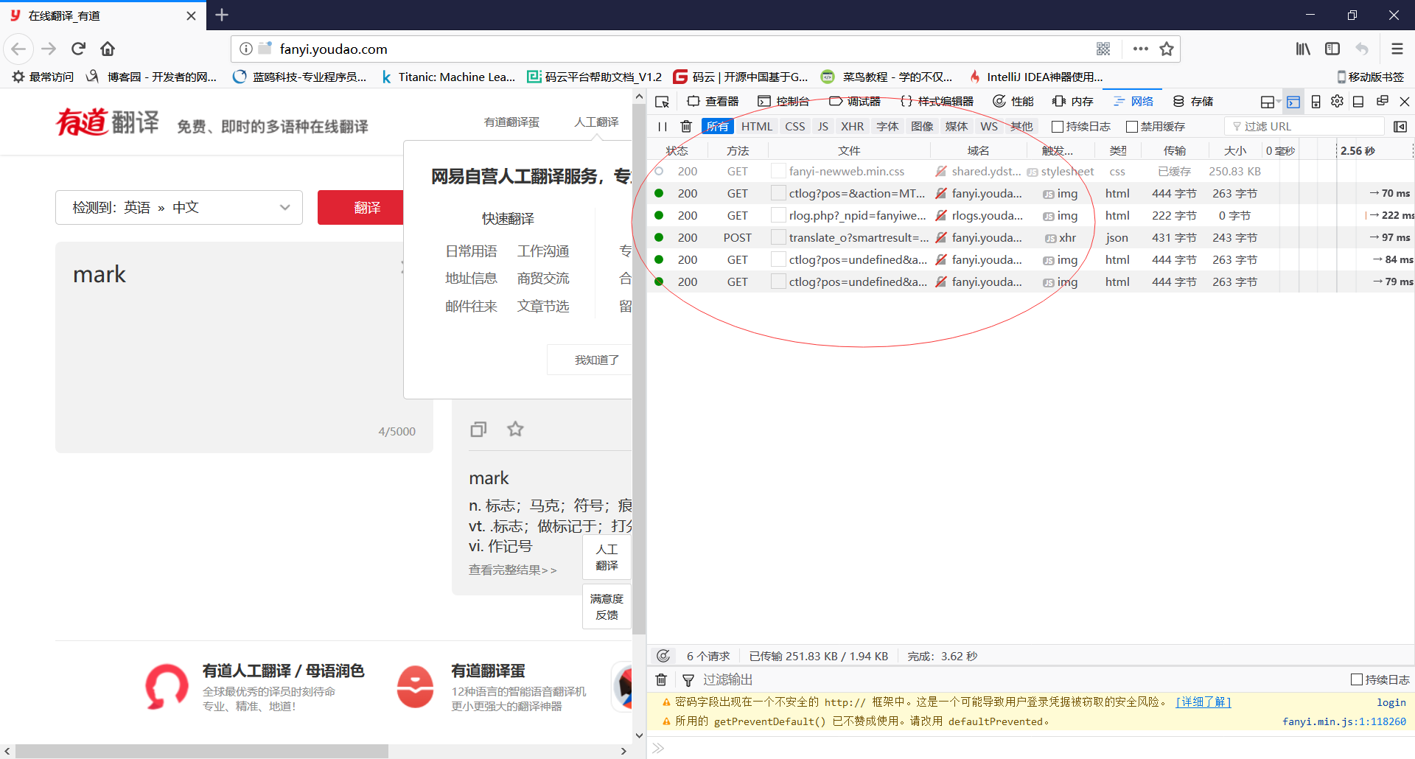
Task: Open the Firefox hamburger menu
Action: 1397,49
